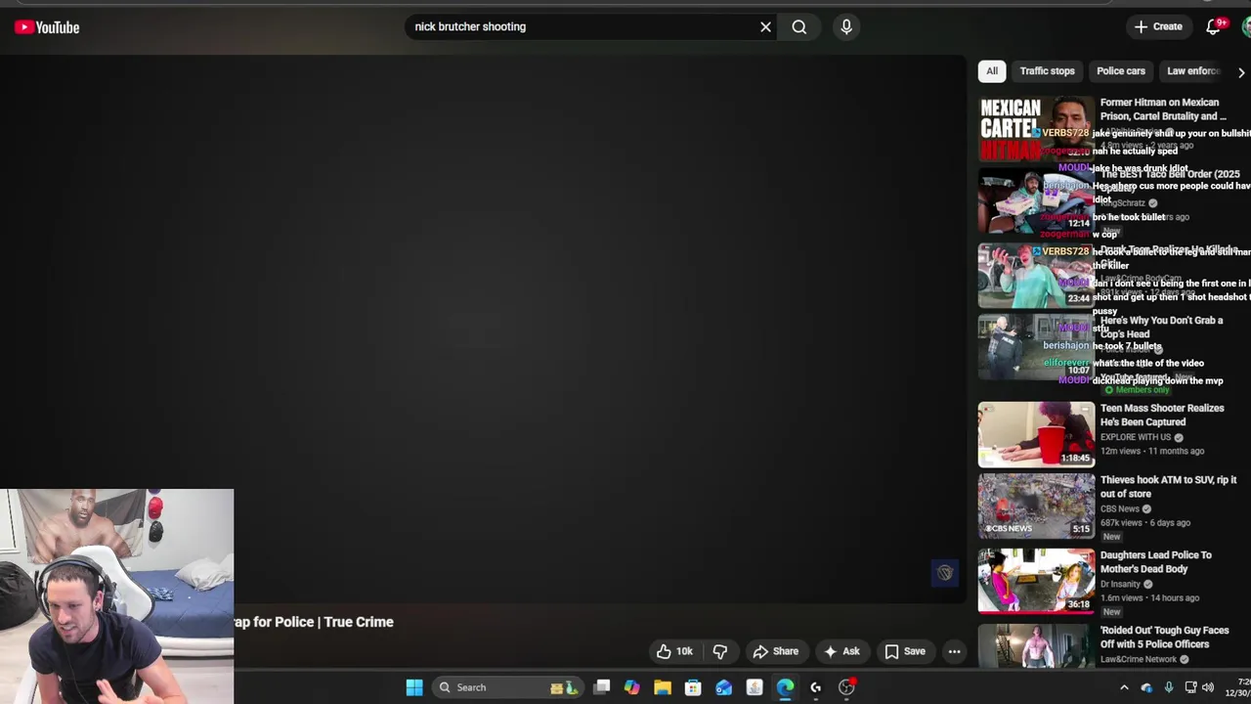Image resolution: width=1251 pixels, height=704 pixels.
Task: Open the 23:44 Law&Crime bodycam thumbnail
Action: click(x=1036, y=276)
